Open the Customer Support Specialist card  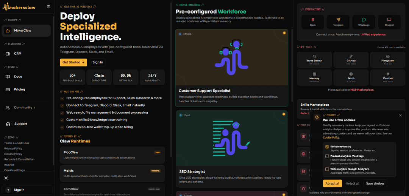pos(232,68)
